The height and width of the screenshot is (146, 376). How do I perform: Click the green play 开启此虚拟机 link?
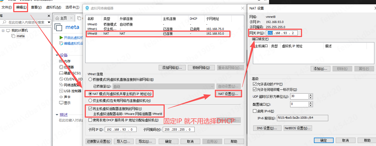[71, 38]
